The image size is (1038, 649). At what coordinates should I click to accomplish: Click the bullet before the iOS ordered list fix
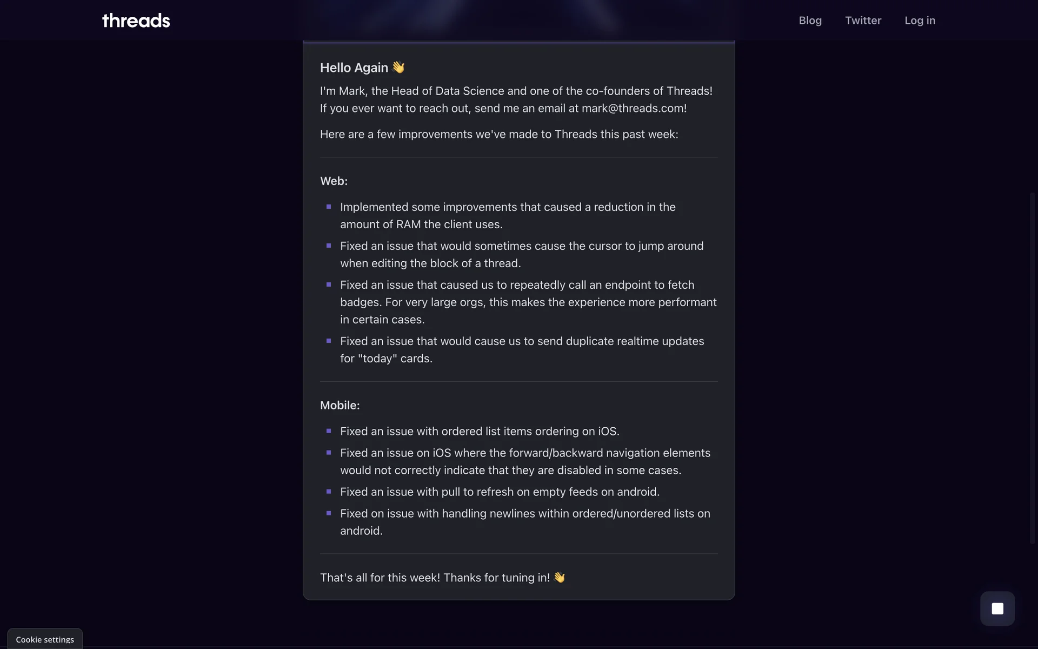tap(329, 431)
